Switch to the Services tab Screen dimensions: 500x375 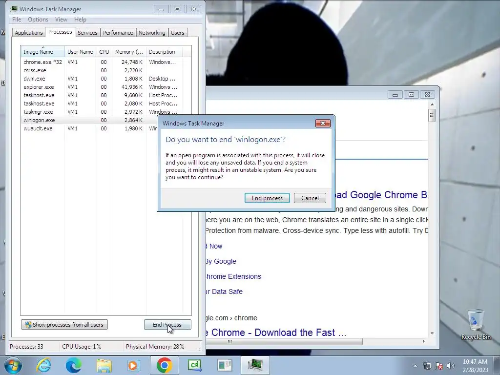87,33
